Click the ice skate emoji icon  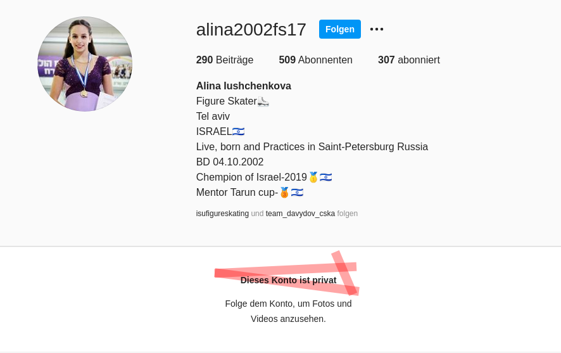(263, 101)
